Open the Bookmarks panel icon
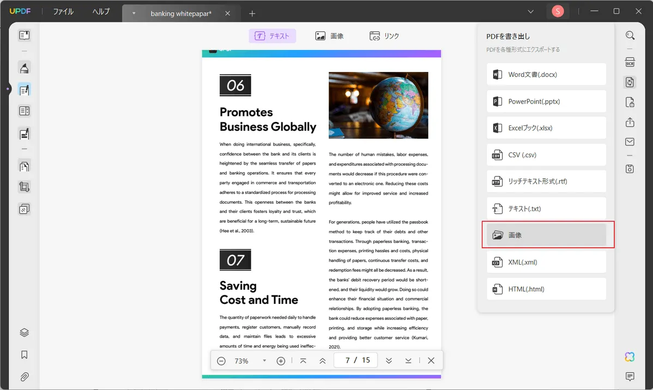This screenshot has width=653, height=390. pos(24,355)
